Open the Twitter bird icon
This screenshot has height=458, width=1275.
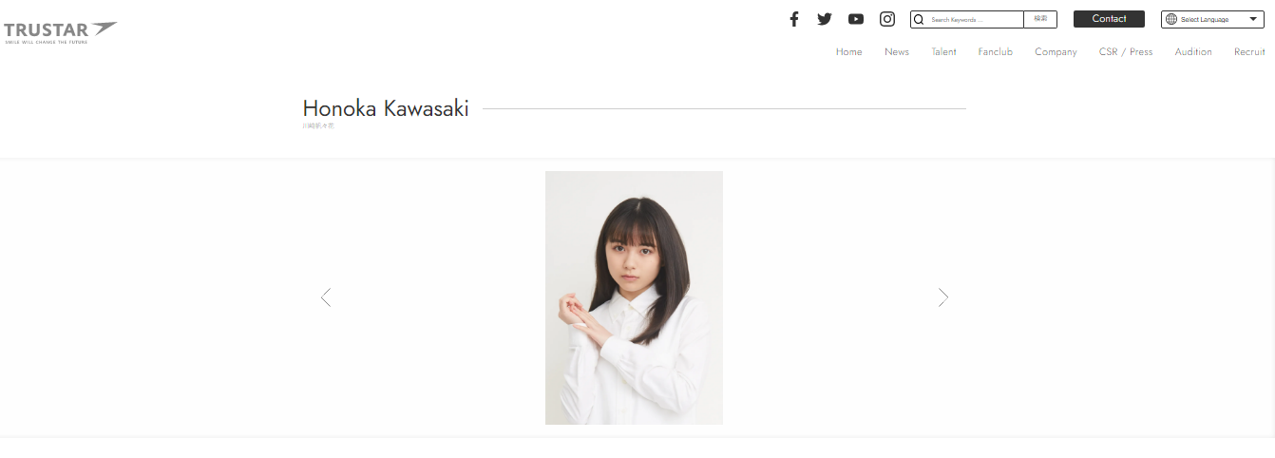point(825,19)
